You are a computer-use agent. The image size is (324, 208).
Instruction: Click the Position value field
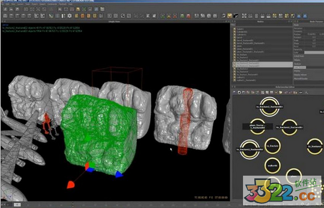click(311, 34)
